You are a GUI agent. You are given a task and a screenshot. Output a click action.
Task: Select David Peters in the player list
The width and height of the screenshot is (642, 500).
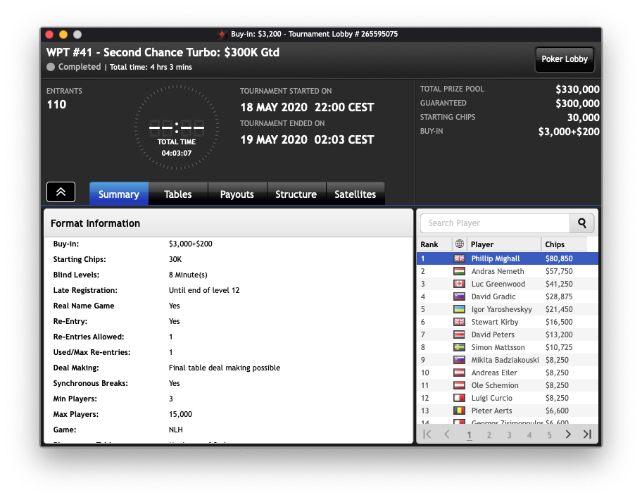[493, 335]
